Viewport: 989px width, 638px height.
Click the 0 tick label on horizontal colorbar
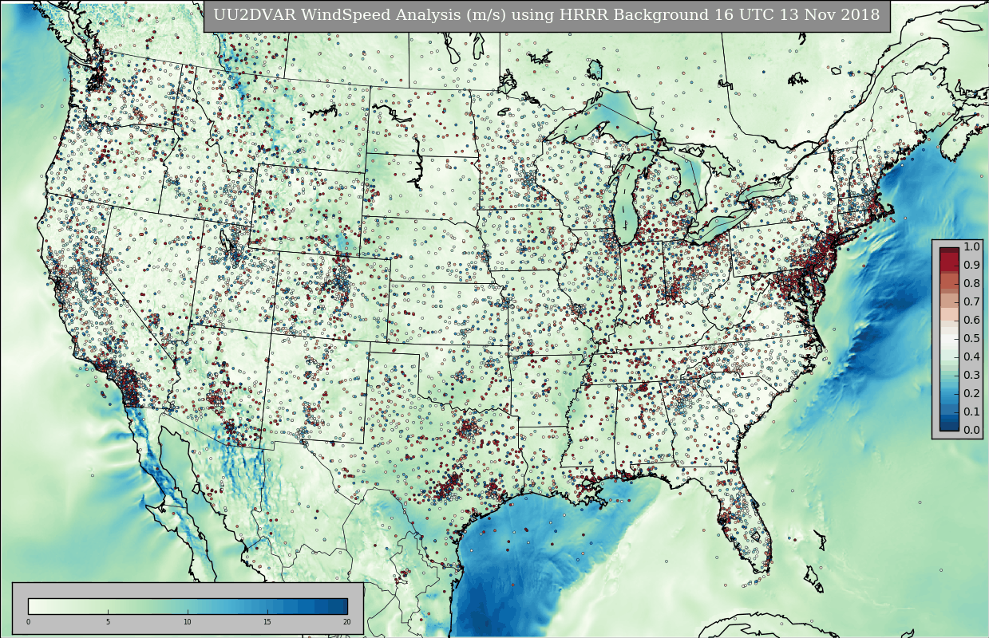28,622
